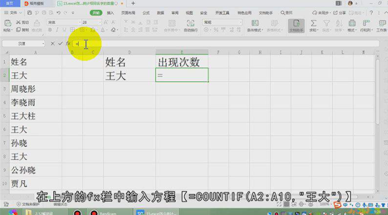Click the Document Assistant (文档助手) ribbon button
The width and height of the screenshot is (388, 215).
[296, 26]
